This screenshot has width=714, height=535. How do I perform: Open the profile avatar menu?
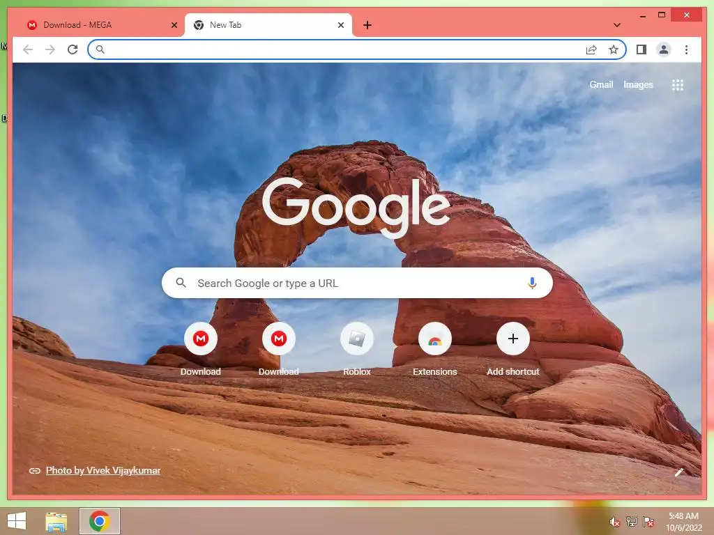click(664, 49)
